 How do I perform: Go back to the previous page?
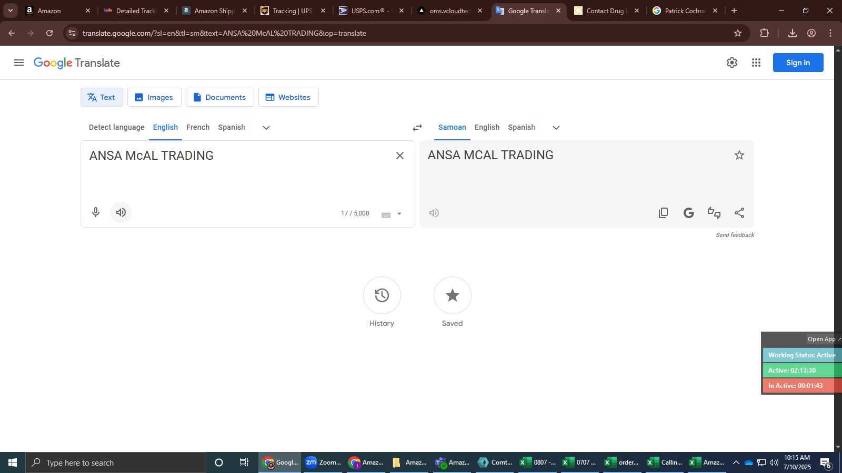[x=12, y=33]
